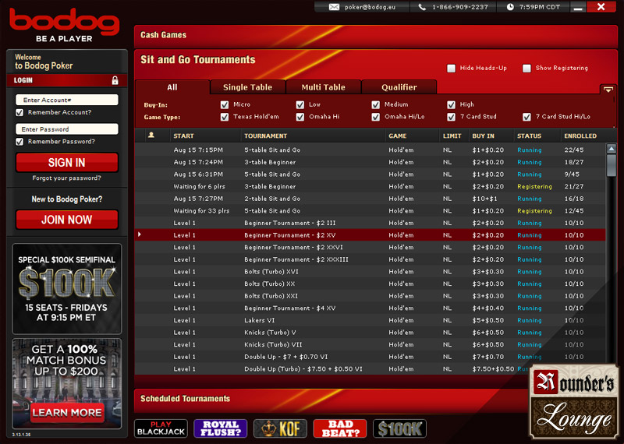Uncheck the Omaha Hi/Lo game type
This screenshot has height=444, width=624.
pos(375,117)
